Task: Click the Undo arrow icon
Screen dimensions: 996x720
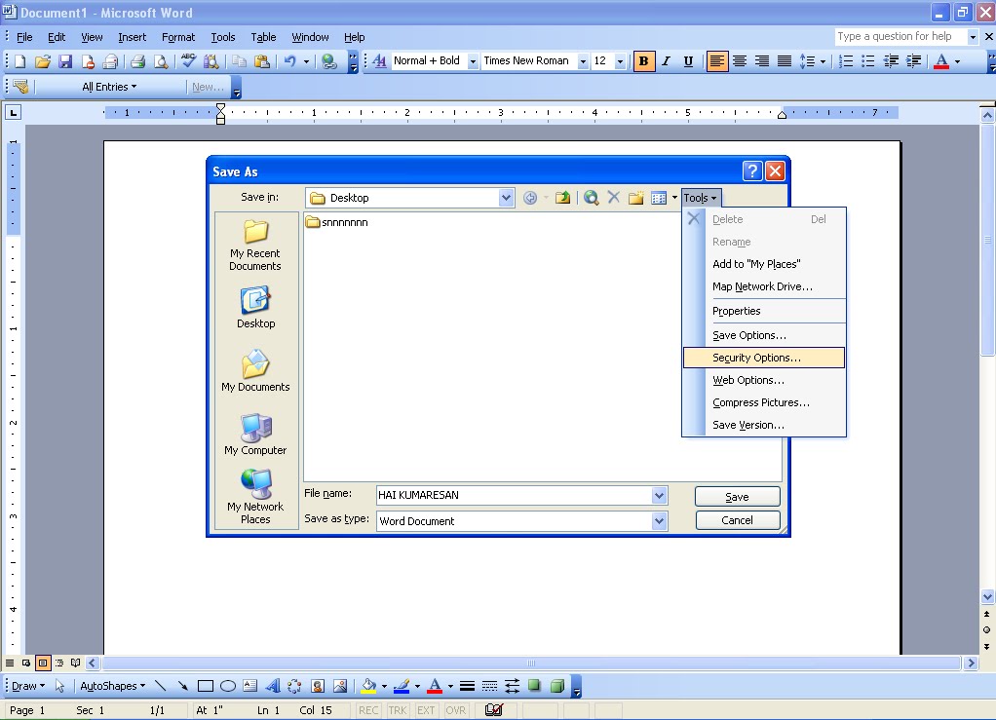Action: tap(289, 61)
